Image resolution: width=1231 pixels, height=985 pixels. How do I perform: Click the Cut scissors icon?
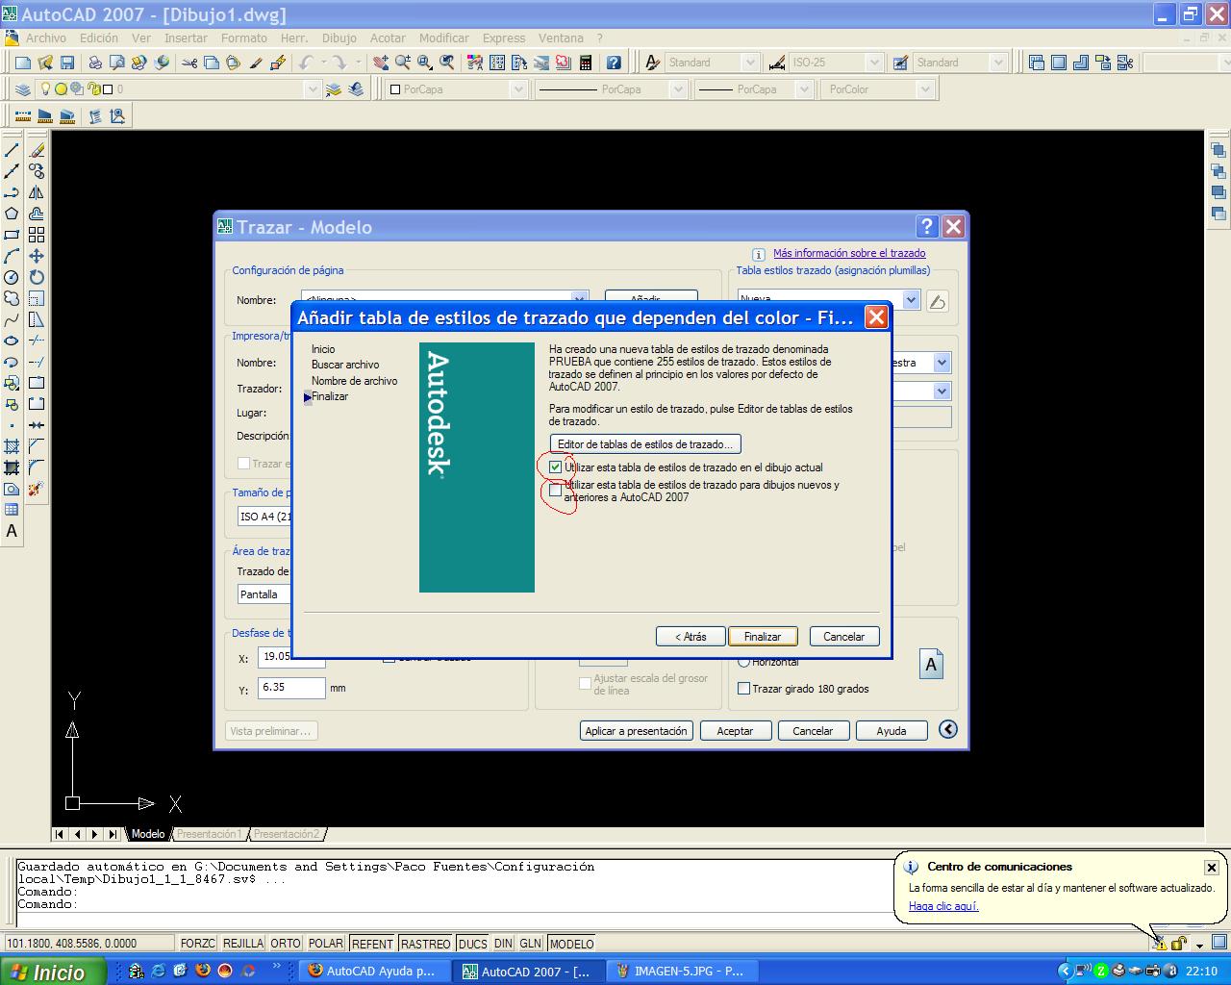(x=188, y=63)
